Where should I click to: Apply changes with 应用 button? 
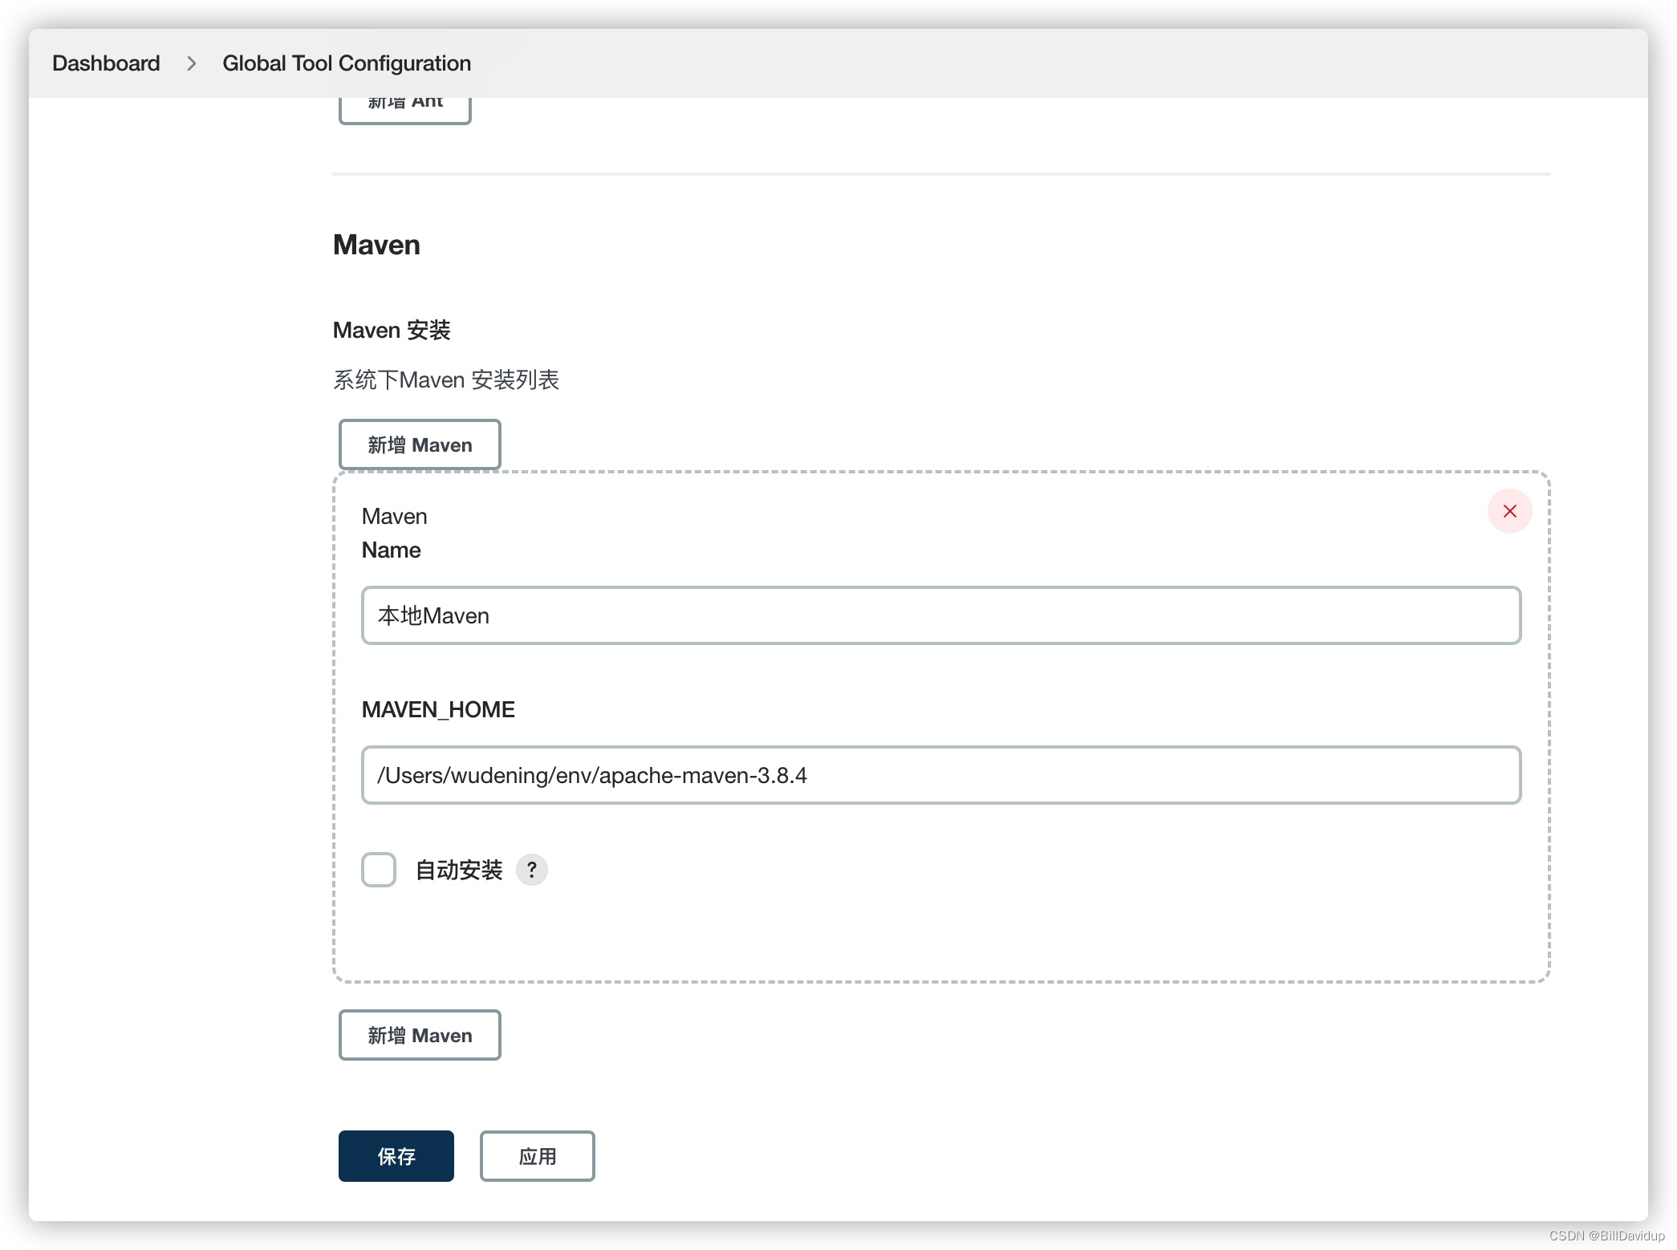point(538,1156)
